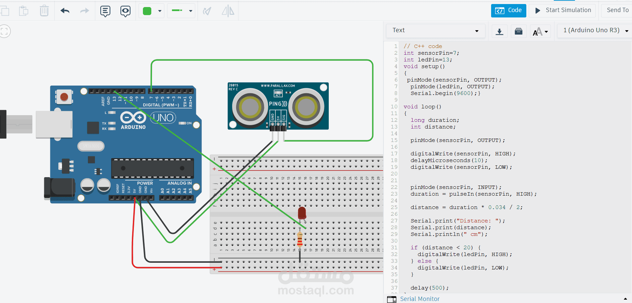
Task: Open the Arduino Uno R3 board selector
Action: pos(595,31)
